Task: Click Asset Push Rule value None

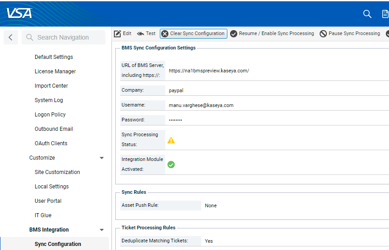Action: point(211,205)
